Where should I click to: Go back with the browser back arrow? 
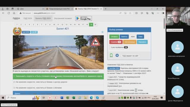3,13
